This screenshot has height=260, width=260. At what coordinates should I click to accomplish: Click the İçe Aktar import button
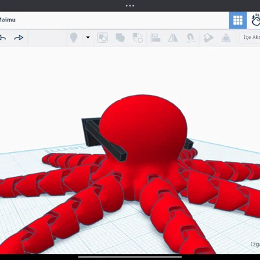(251, 38)
